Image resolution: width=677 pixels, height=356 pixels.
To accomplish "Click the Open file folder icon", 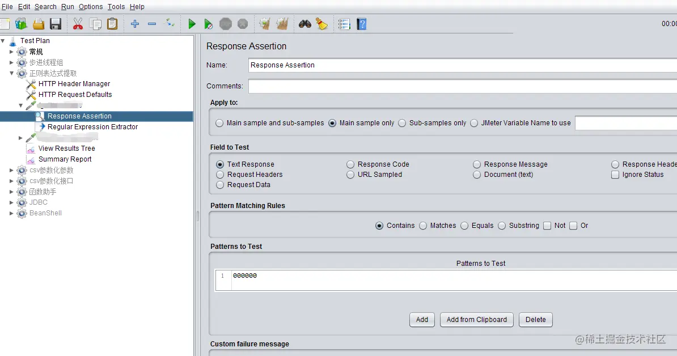I will (x=39, y=24).
